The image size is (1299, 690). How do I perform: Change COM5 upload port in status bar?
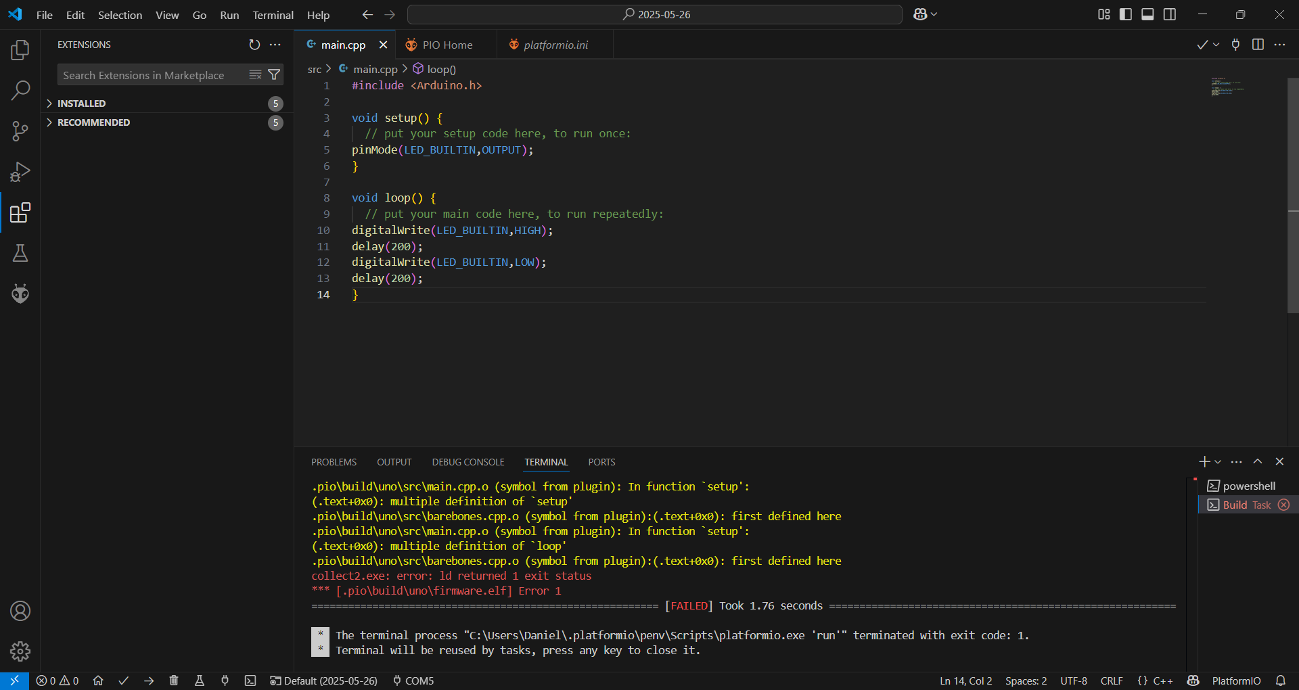413,681
